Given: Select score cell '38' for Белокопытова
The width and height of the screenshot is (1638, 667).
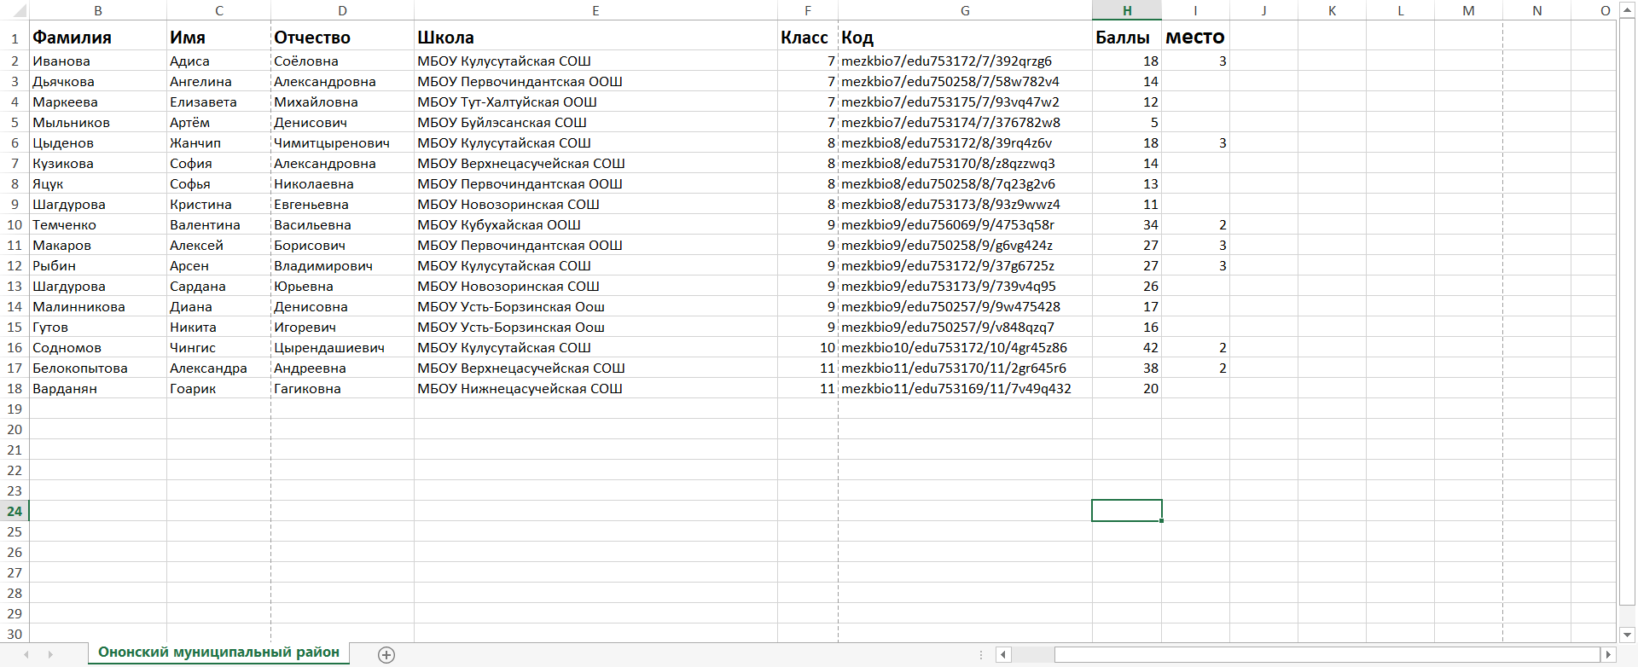Looking at the screenshot, I should pos(1127,368).
